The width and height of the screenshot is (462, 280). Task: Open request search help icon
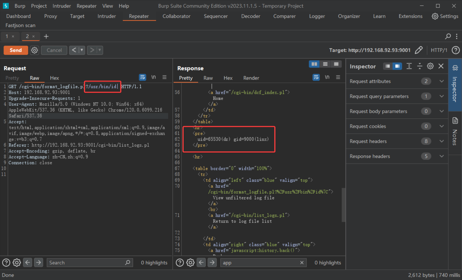(6, 263)
